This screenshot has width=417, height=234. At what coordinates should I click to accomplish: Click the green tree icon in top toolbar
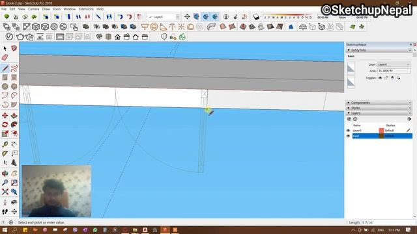coord(7,17)
